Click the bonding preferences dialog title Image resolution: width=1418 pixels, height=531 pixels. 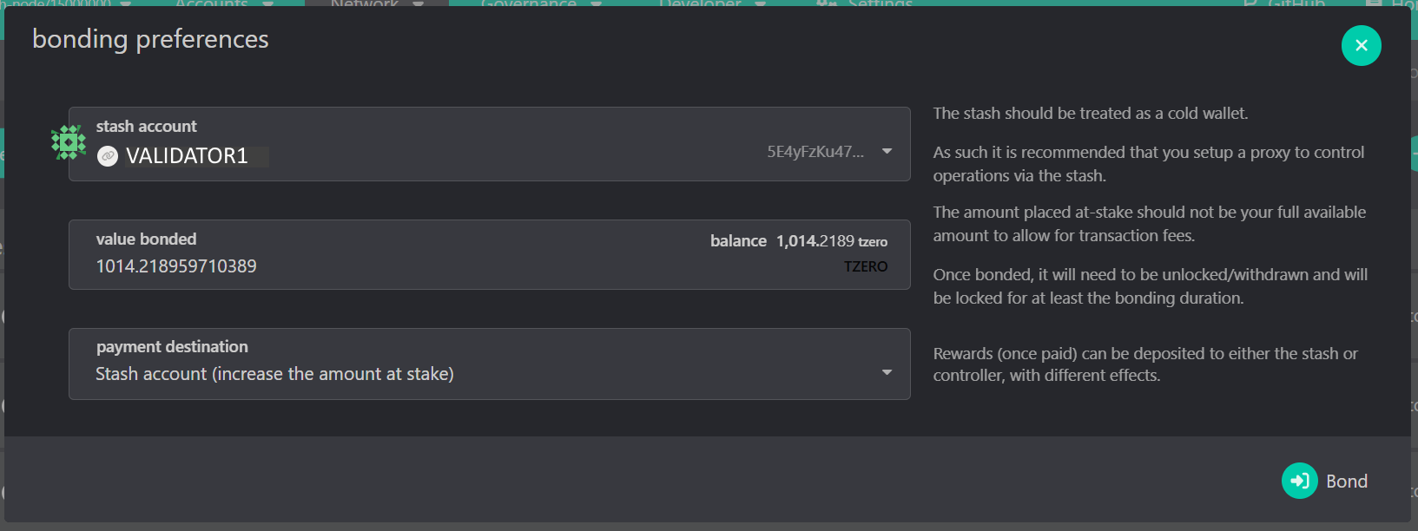point(150,39)
